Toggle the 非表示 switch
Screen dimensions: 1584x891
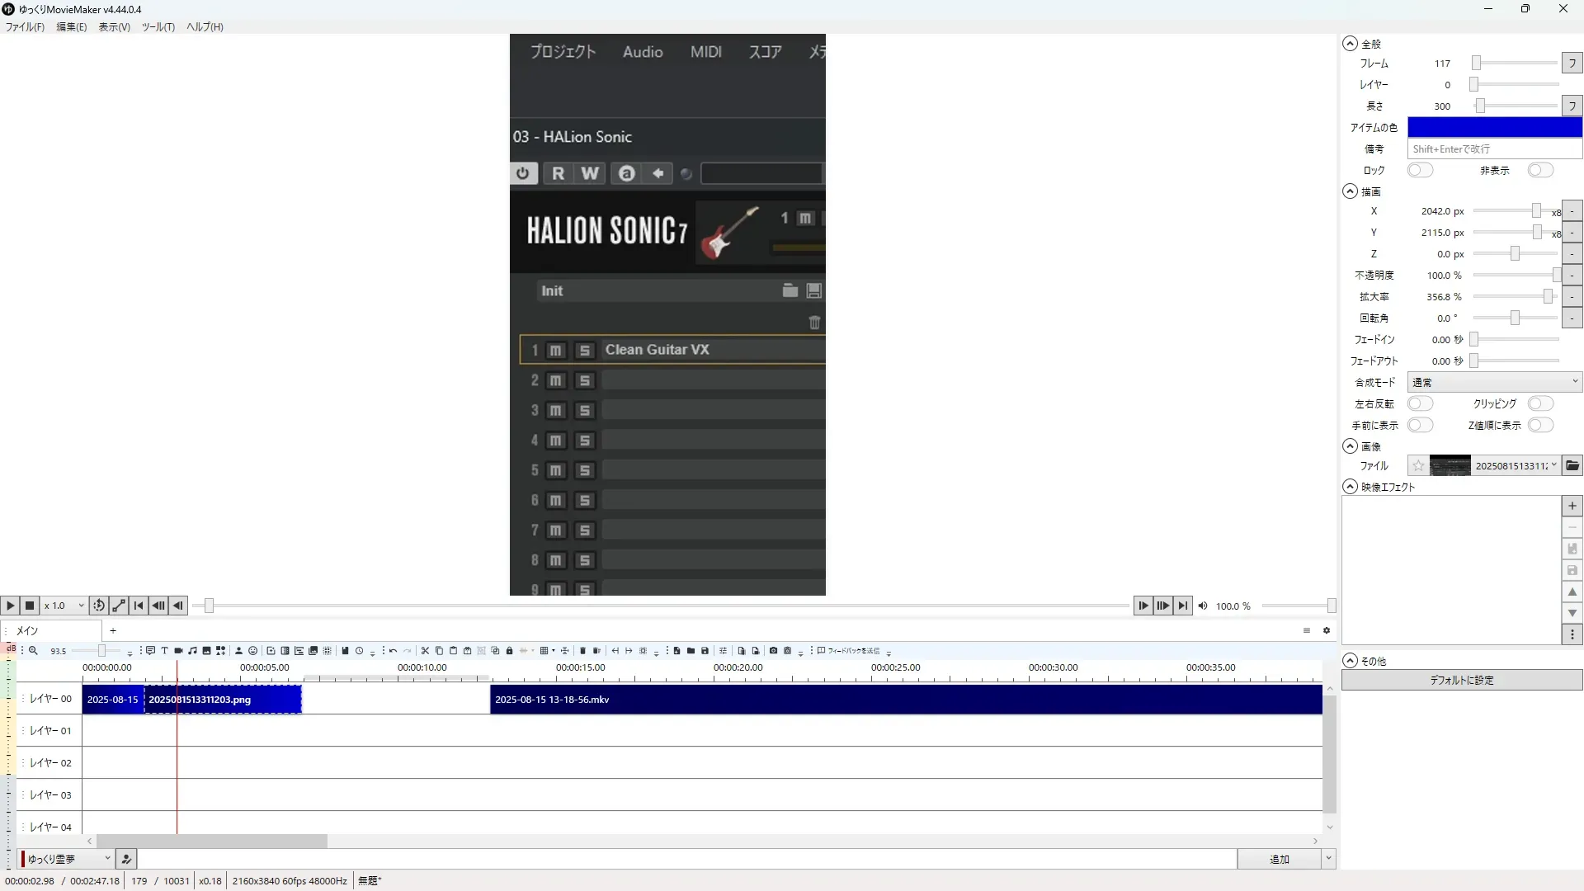point(1539,170)
